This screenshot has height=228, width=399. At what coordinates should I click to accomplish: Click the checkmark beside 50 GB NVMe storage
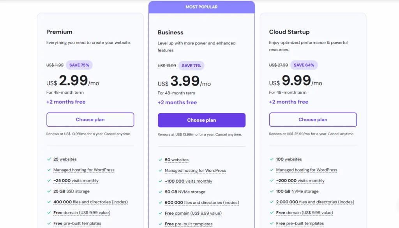click(x=160, y=192)
